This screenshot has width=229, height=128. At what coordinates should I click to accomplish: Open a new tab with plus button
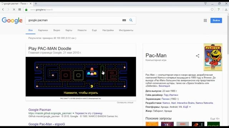point(36,4)
